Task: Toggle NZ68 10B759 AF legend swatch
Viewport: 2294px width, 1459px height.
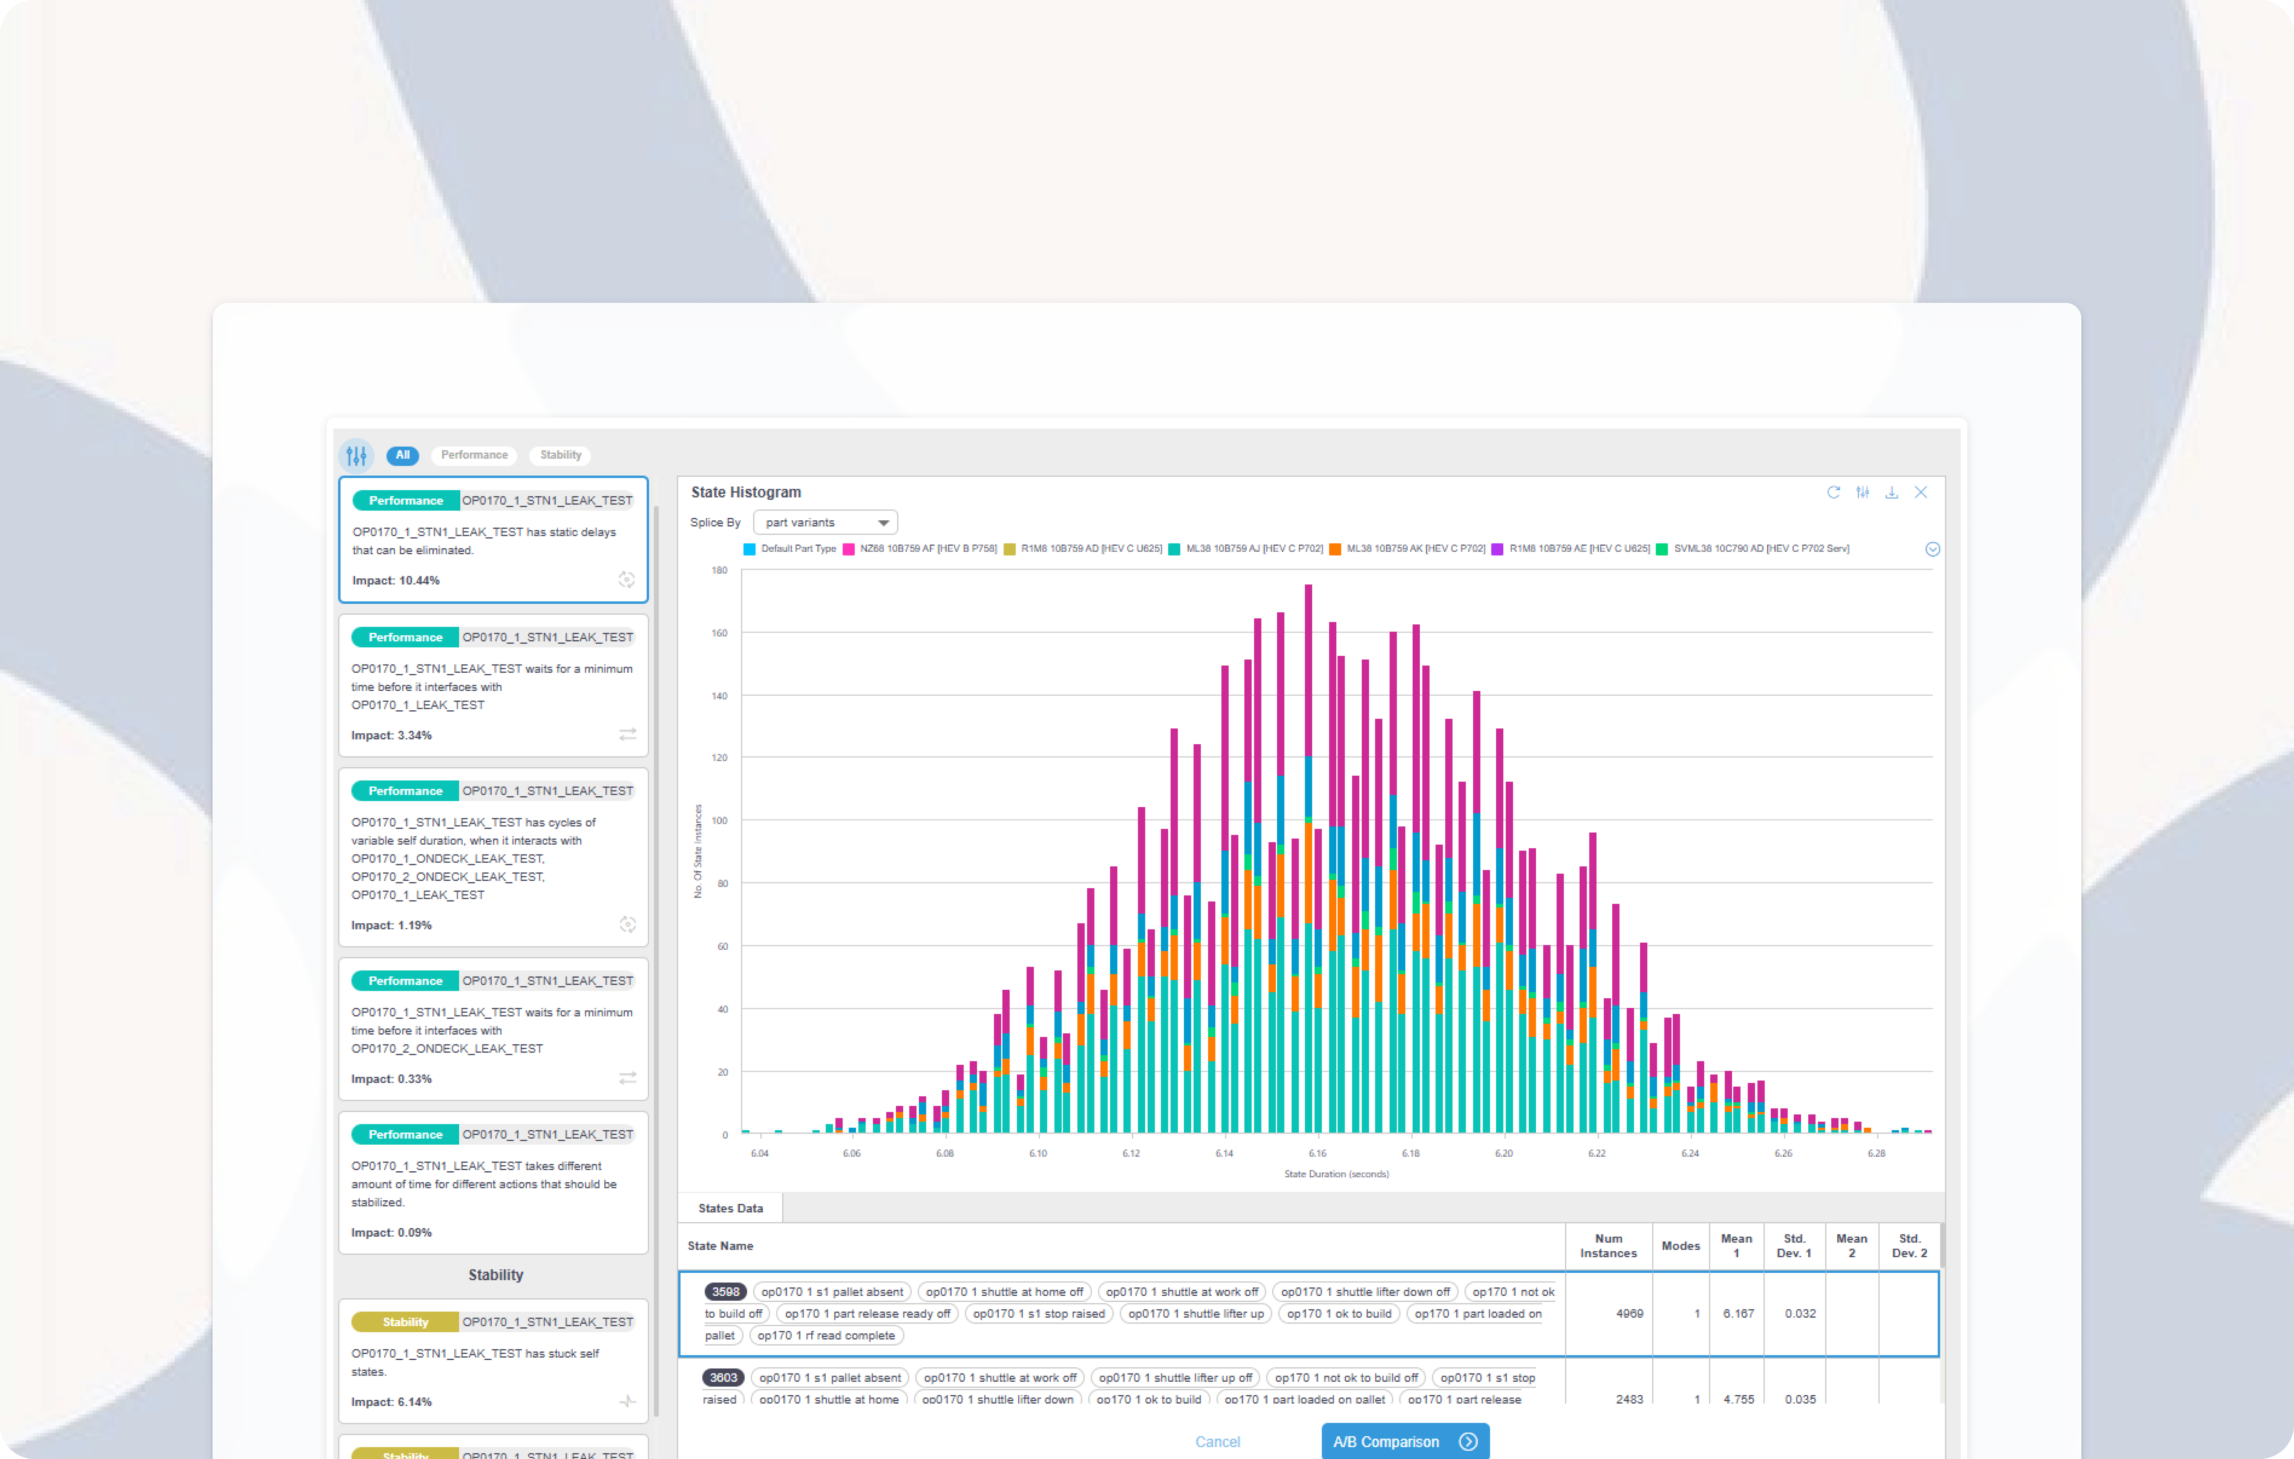Action: pyautogui.click(x=849, y=549)
